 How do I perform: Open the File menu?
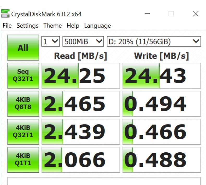coord(7,26)
